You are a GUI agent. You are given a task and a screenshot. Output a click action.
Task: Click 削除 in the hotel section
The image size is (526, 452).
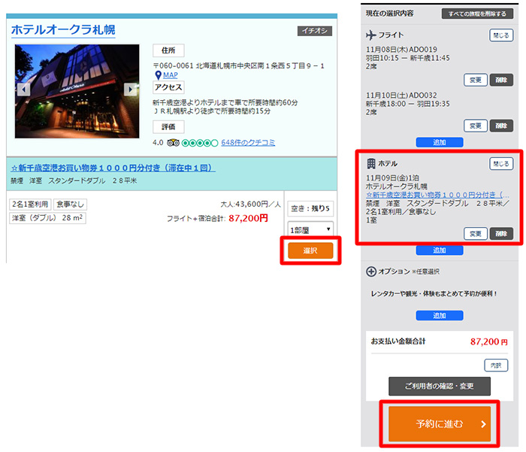click(501, 234)
